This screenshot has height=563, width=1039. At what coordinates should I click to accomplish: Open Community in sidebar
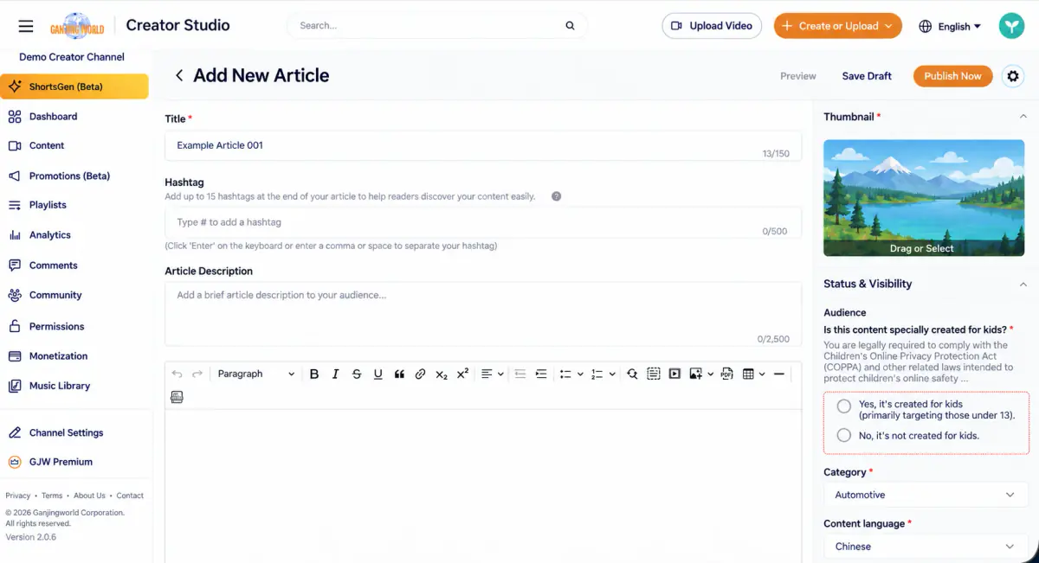(55, 295)
